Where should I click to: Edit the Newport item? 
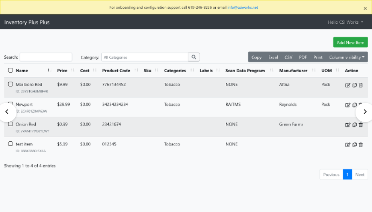pos(347,105)
